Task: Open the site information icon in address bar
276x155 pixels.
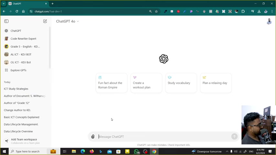Action: pos(31,11)
